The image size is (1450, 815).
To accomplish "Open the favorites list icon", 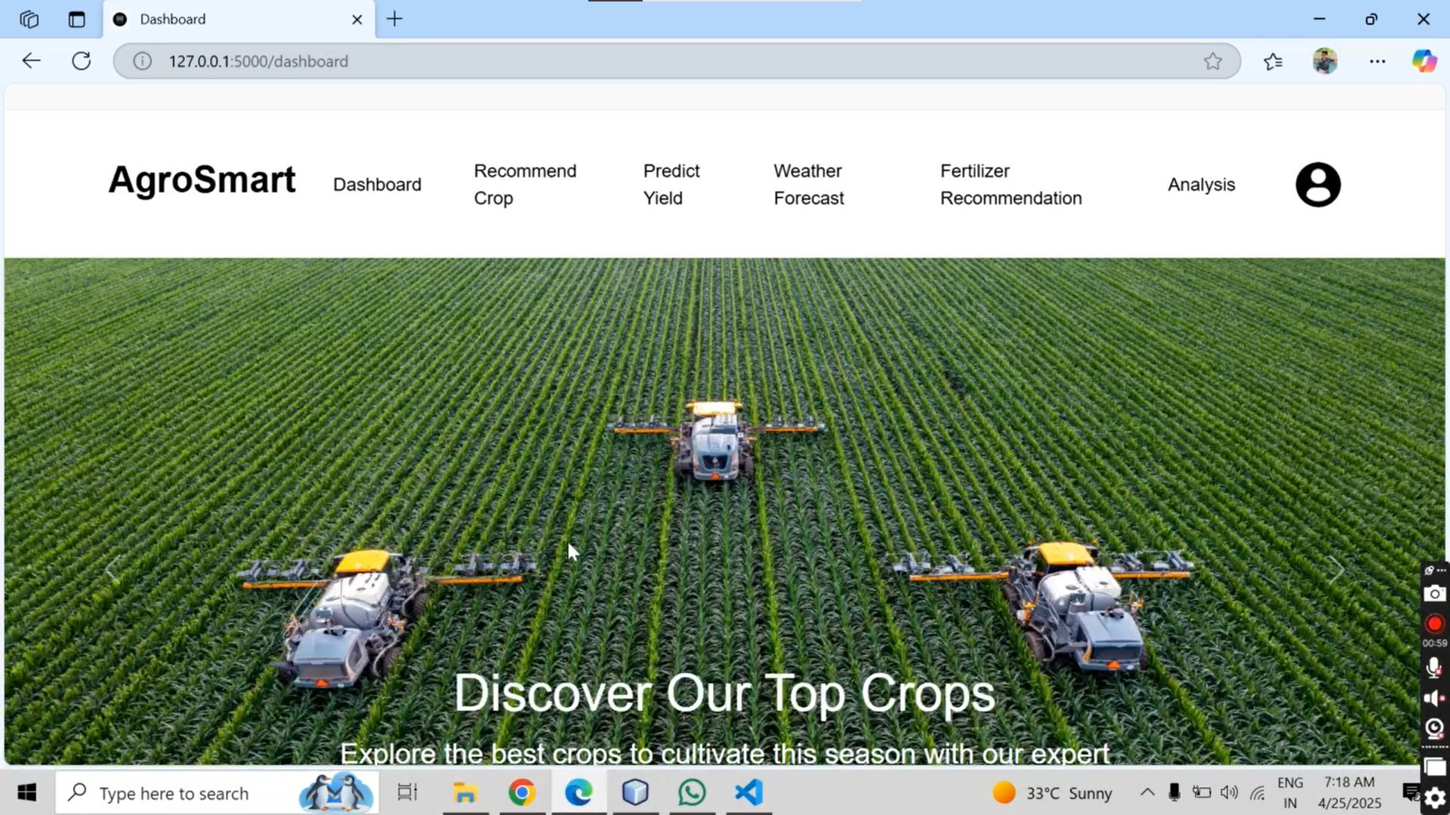I will point(1273,61).
